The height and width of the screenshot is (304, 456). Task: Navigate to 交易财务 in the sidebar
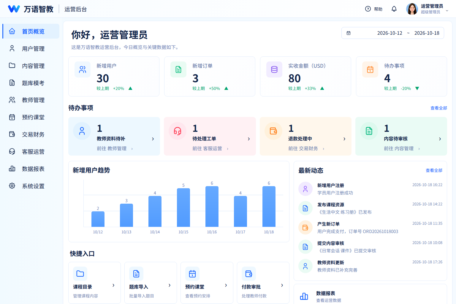point(31,134)
